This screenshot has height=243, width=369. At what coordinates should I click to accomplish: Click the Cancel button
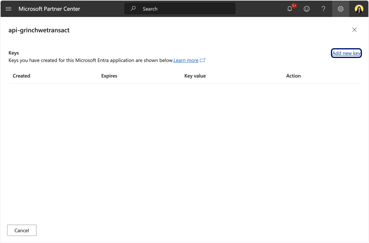tap(22, 230)
